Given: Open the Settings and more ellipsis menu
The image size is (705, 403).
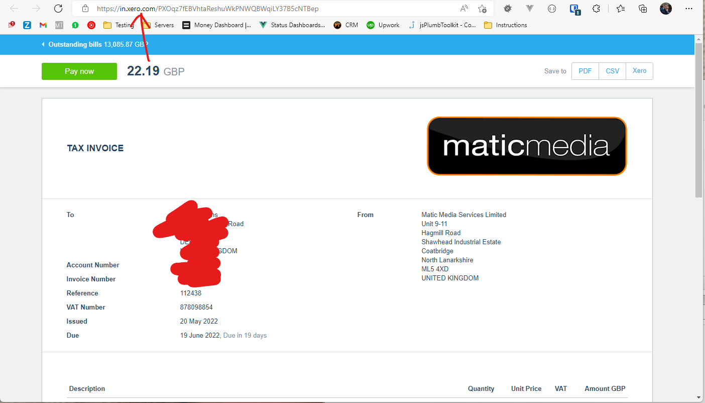Looking at the screenshot, I should (688, 9).
